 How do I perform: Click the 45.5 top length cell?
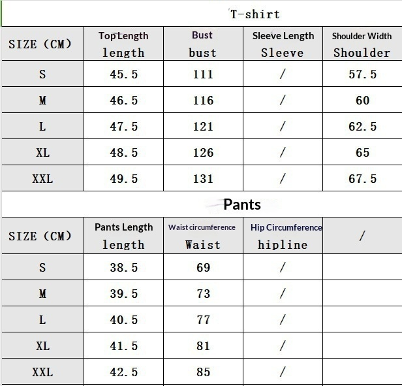click(x=123, y=74)
